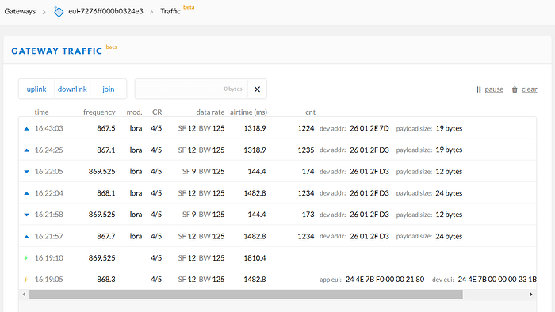Click the 16:43:03 timestamp
Viewport: 555px width, 312px height.
click(x=49, y=128)
